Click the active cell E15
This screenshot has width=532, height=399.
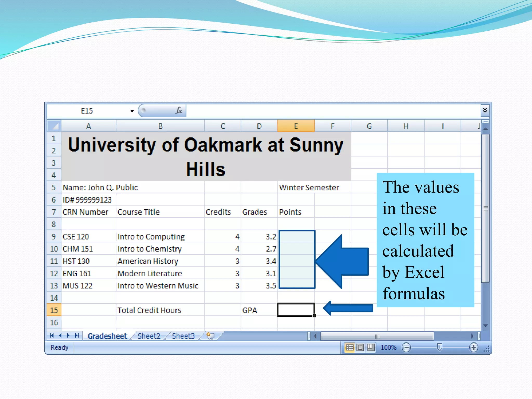pyautogui.click(x=296, y=310)
